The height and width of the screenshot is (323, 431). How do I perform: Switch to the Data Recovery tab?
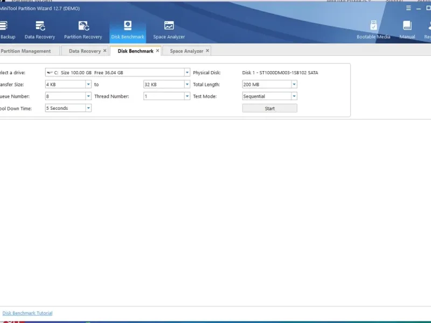click(85, 51)
